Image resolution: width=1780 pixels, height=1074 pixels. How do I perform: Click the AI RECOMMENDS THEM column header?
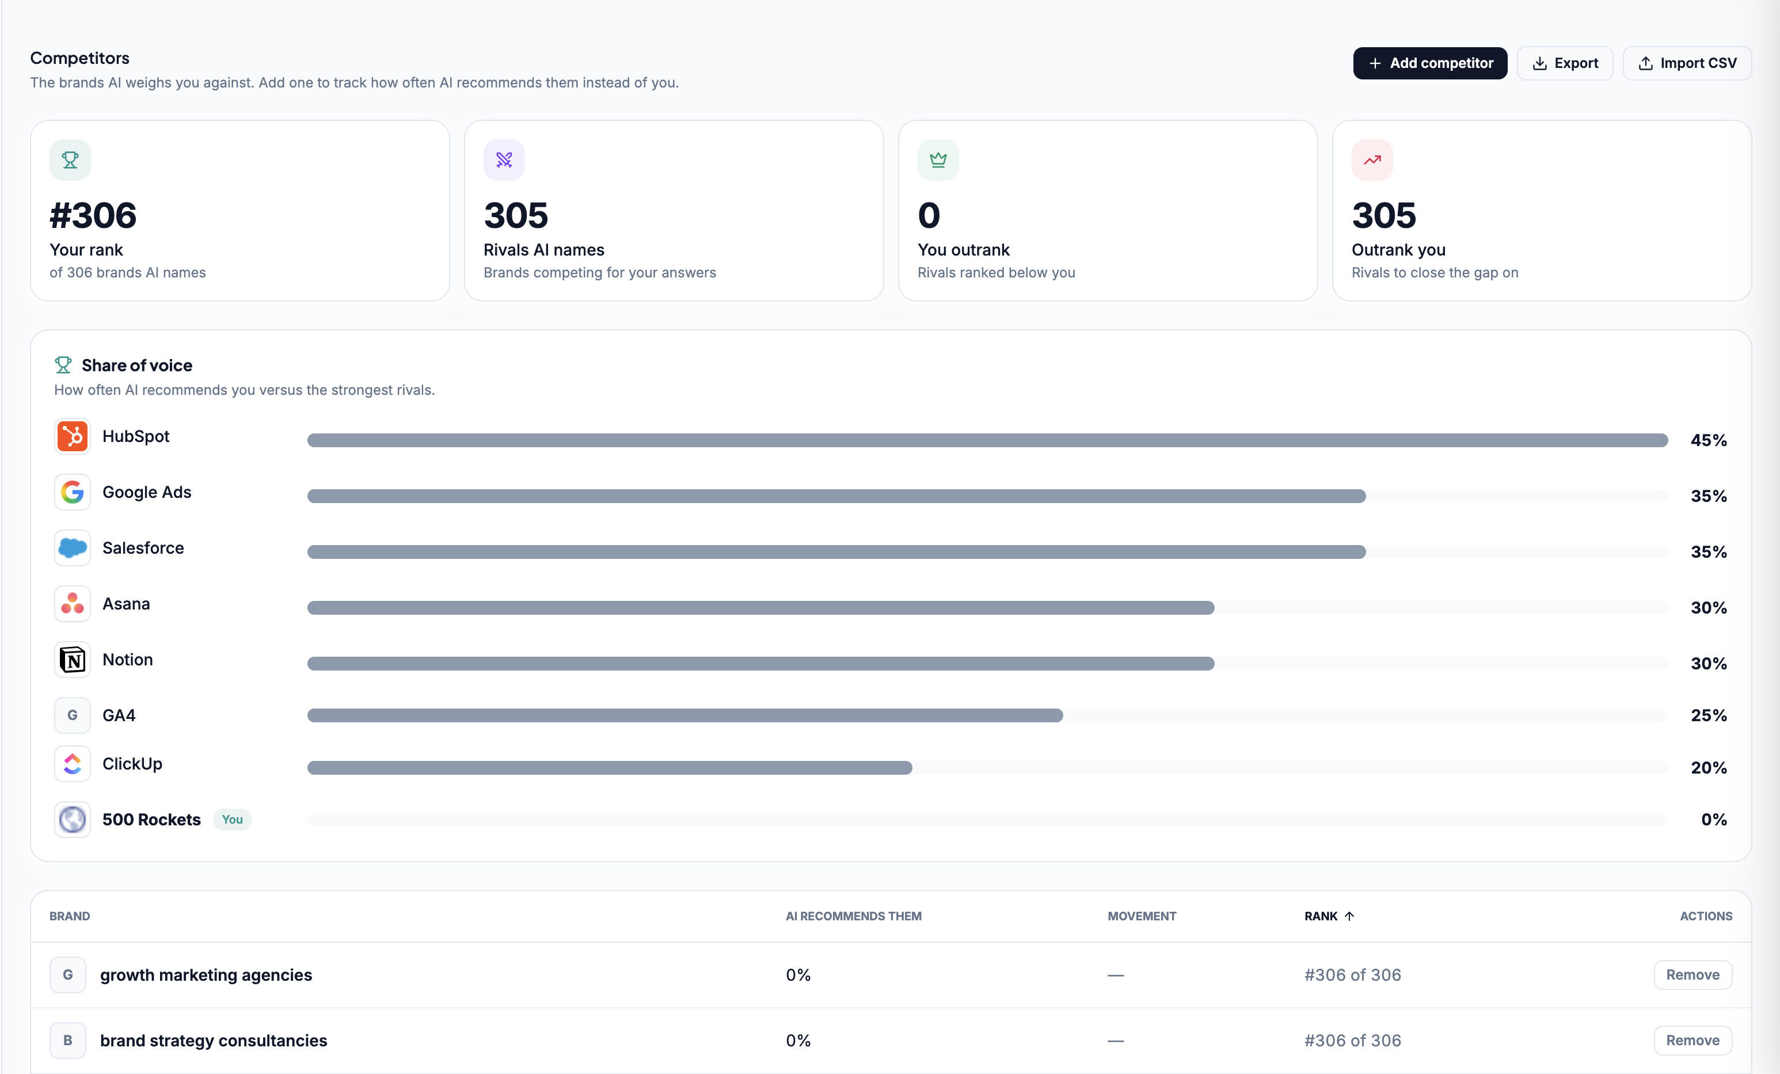coord(854,916)
